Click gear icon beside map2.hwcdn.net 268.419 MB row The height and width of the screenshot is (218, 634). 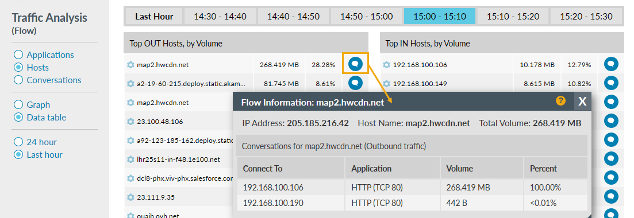[x=130, y=65]
